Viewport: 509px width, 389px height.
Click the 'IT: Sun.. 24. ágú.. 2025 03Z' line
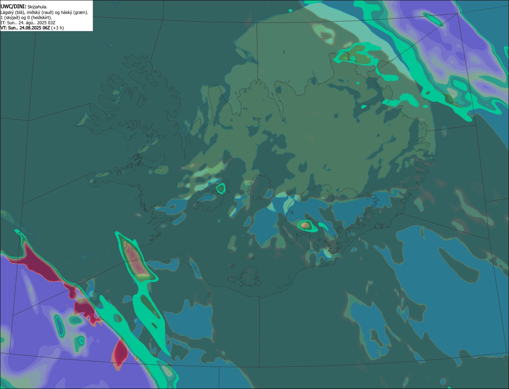pyautogui.click(x=27, y=23)
